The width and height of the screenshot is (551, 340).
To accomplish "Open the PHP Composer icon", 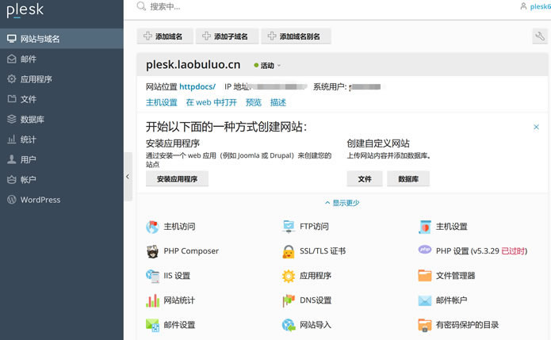I will click(x=152, y=251).
